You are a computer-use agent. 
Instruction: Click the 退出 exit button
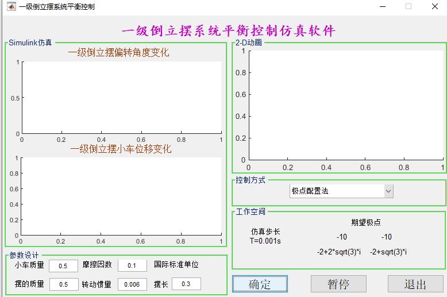(415, 284)
